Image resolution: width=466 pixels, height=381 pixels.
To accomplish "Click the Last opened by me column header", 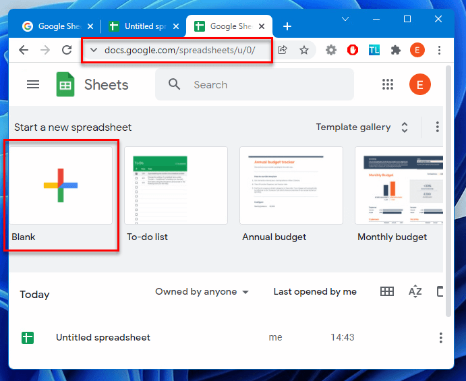I will pos(315,292).
